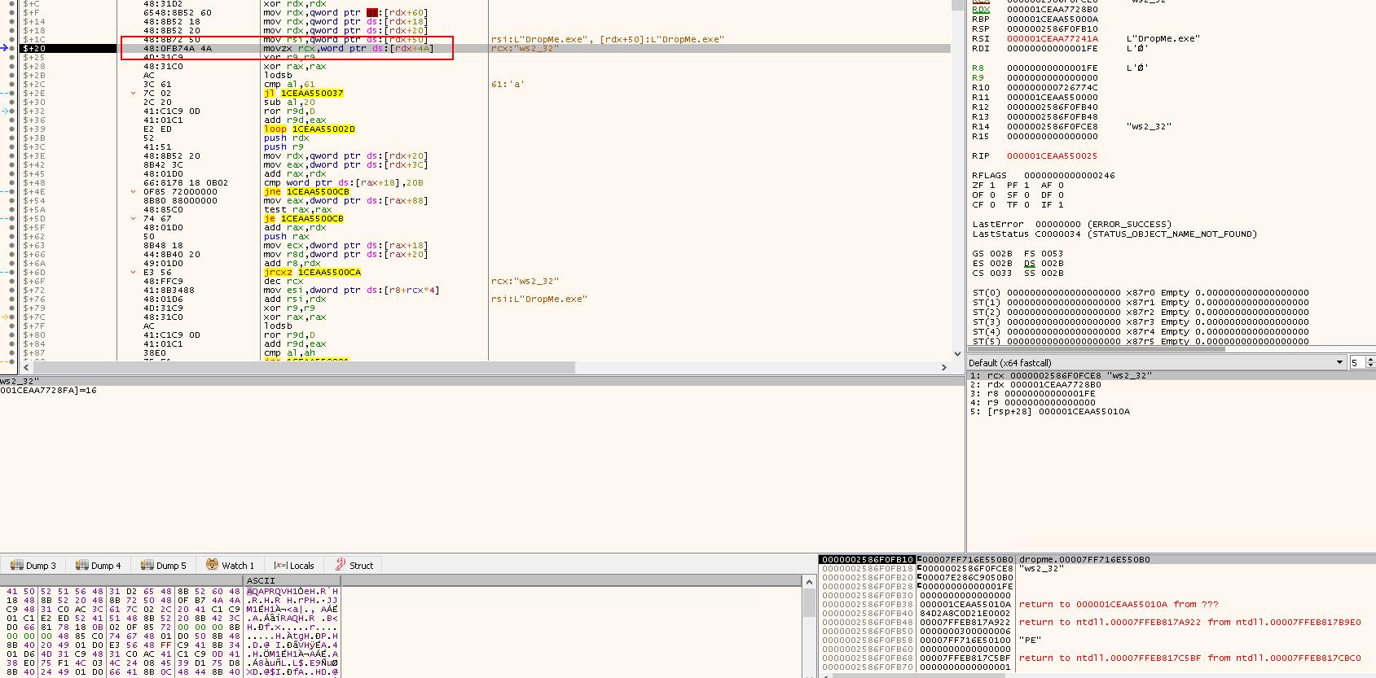Open the Watch 1 tab
The width and height of the screenshot is (1376, 678).
(x=231, y=566)
